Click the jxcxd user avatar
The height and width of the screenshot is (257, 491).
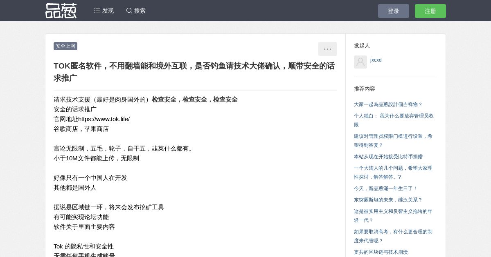tap(360, 62)
